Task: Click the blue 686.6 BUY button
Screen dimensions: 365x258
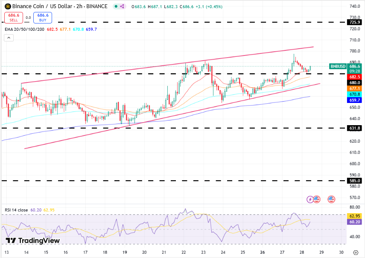Action: (x=43, y=18)
